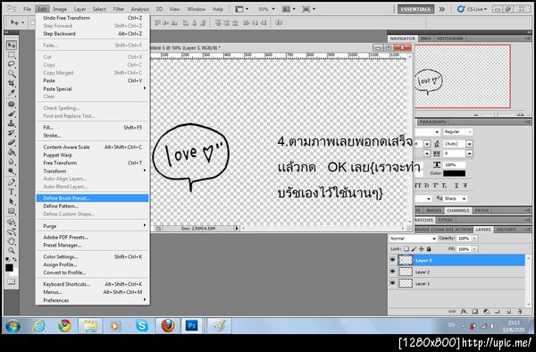Select the Blur tool

pos(12,161)
